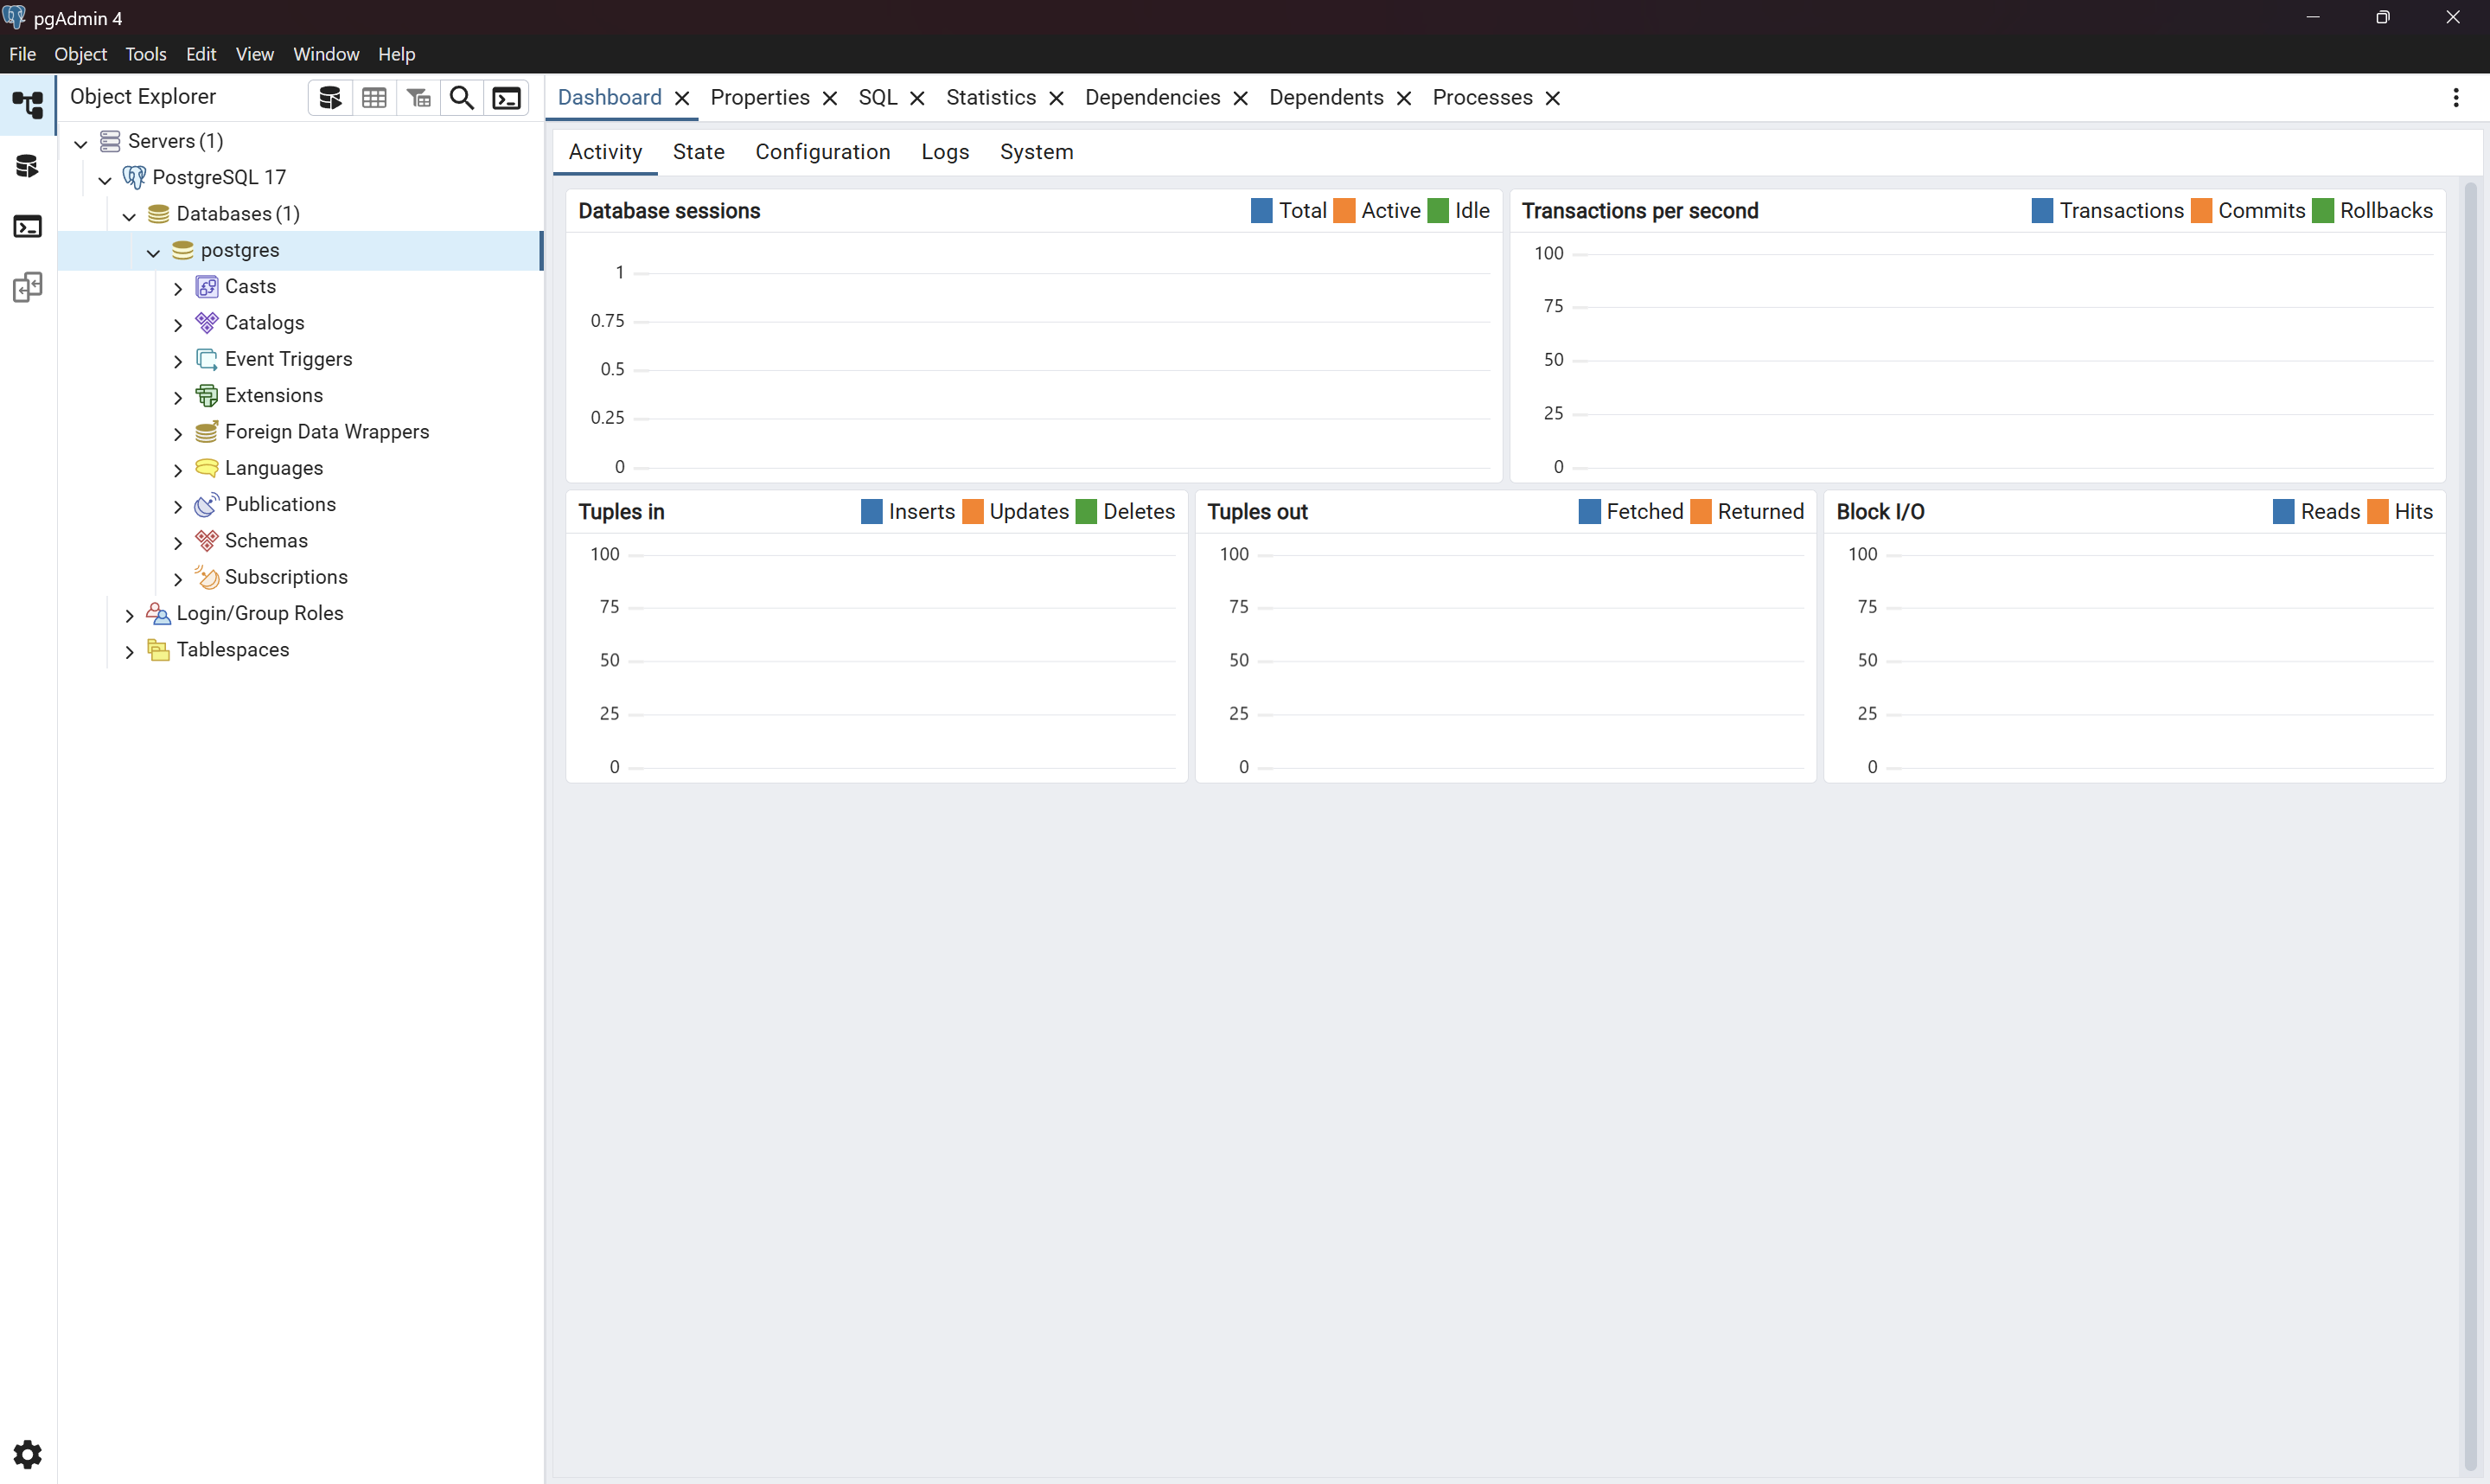This screenshot has height=1484, width=2490.
Task: Click Search Objects magnifier icon
Action: (x=462, y=98)
